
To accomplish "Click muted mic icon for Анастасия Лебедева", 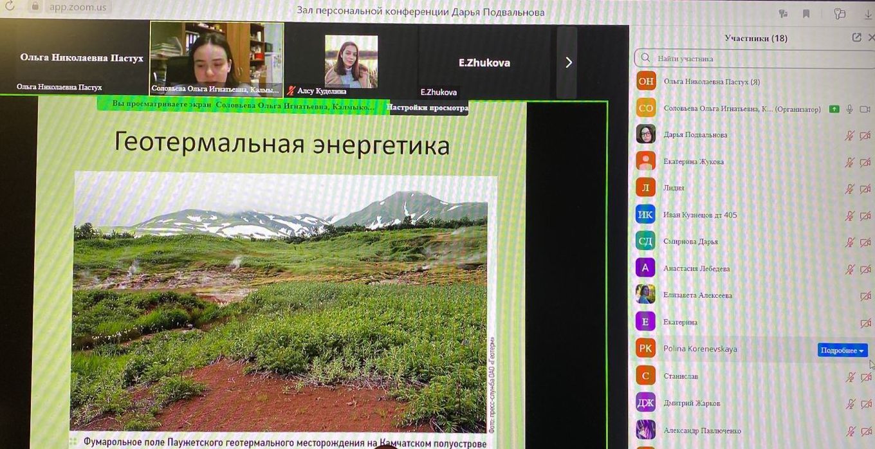I will coord(850,270).
